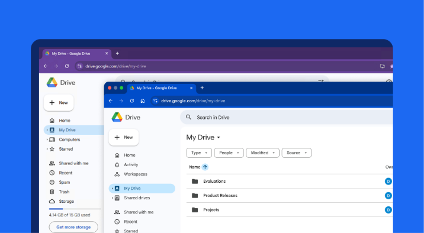The width and height of the screenshot is (424, 233).
Task: Click the search magnifier icon in Drive
Action: [x=188, y=117]
